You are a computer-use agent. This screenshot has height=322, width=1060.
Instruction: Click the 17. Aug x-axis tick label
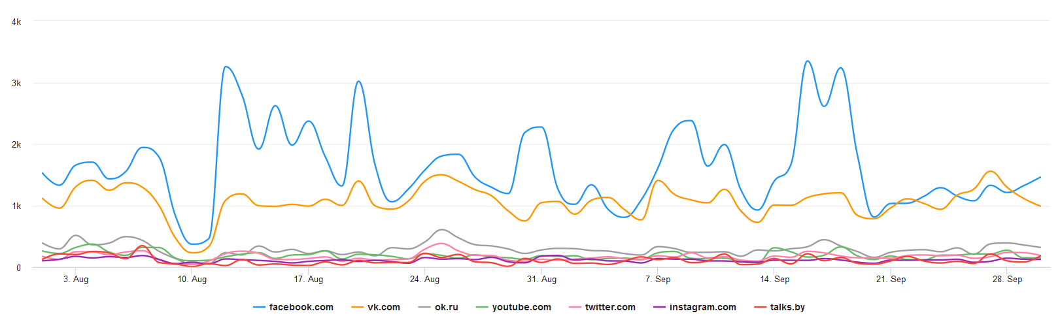(x=309, y=279)
